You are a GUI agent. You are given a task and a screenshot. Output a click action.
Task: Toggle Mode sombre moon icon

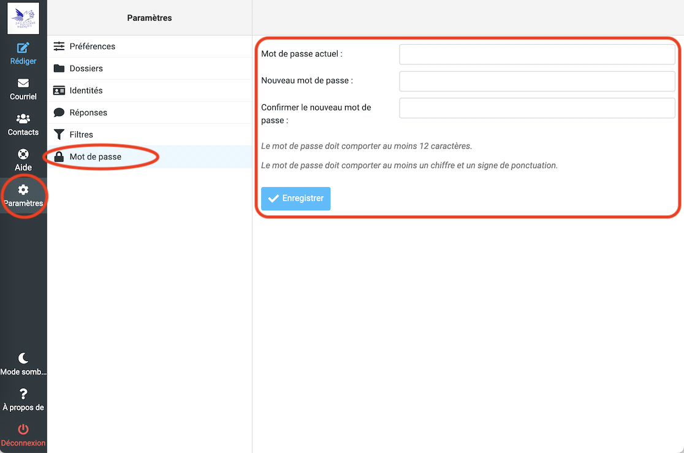[x=23, y=359]
